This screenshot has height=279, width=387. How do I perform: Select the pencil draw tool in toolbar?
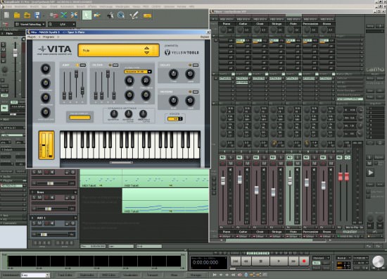click(134, 15)
